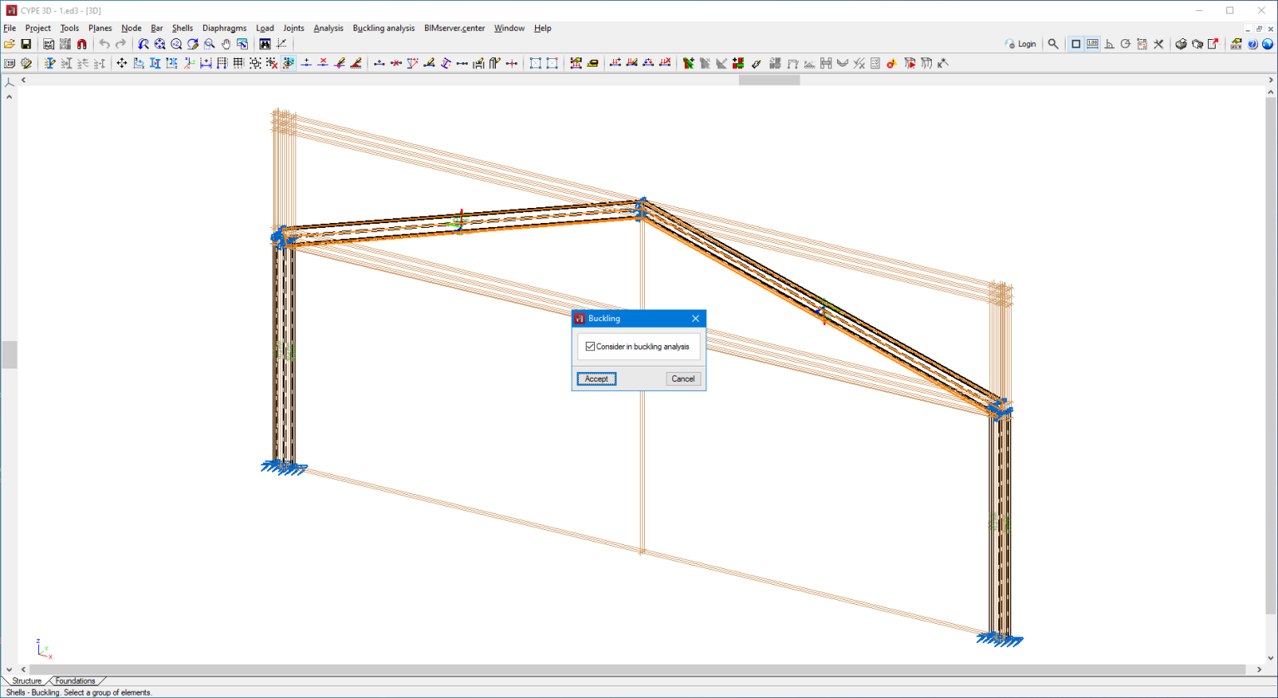Switch to the Foundations tab
The height and width of the screenshot is (698, 1278).
tap(75, 681)
